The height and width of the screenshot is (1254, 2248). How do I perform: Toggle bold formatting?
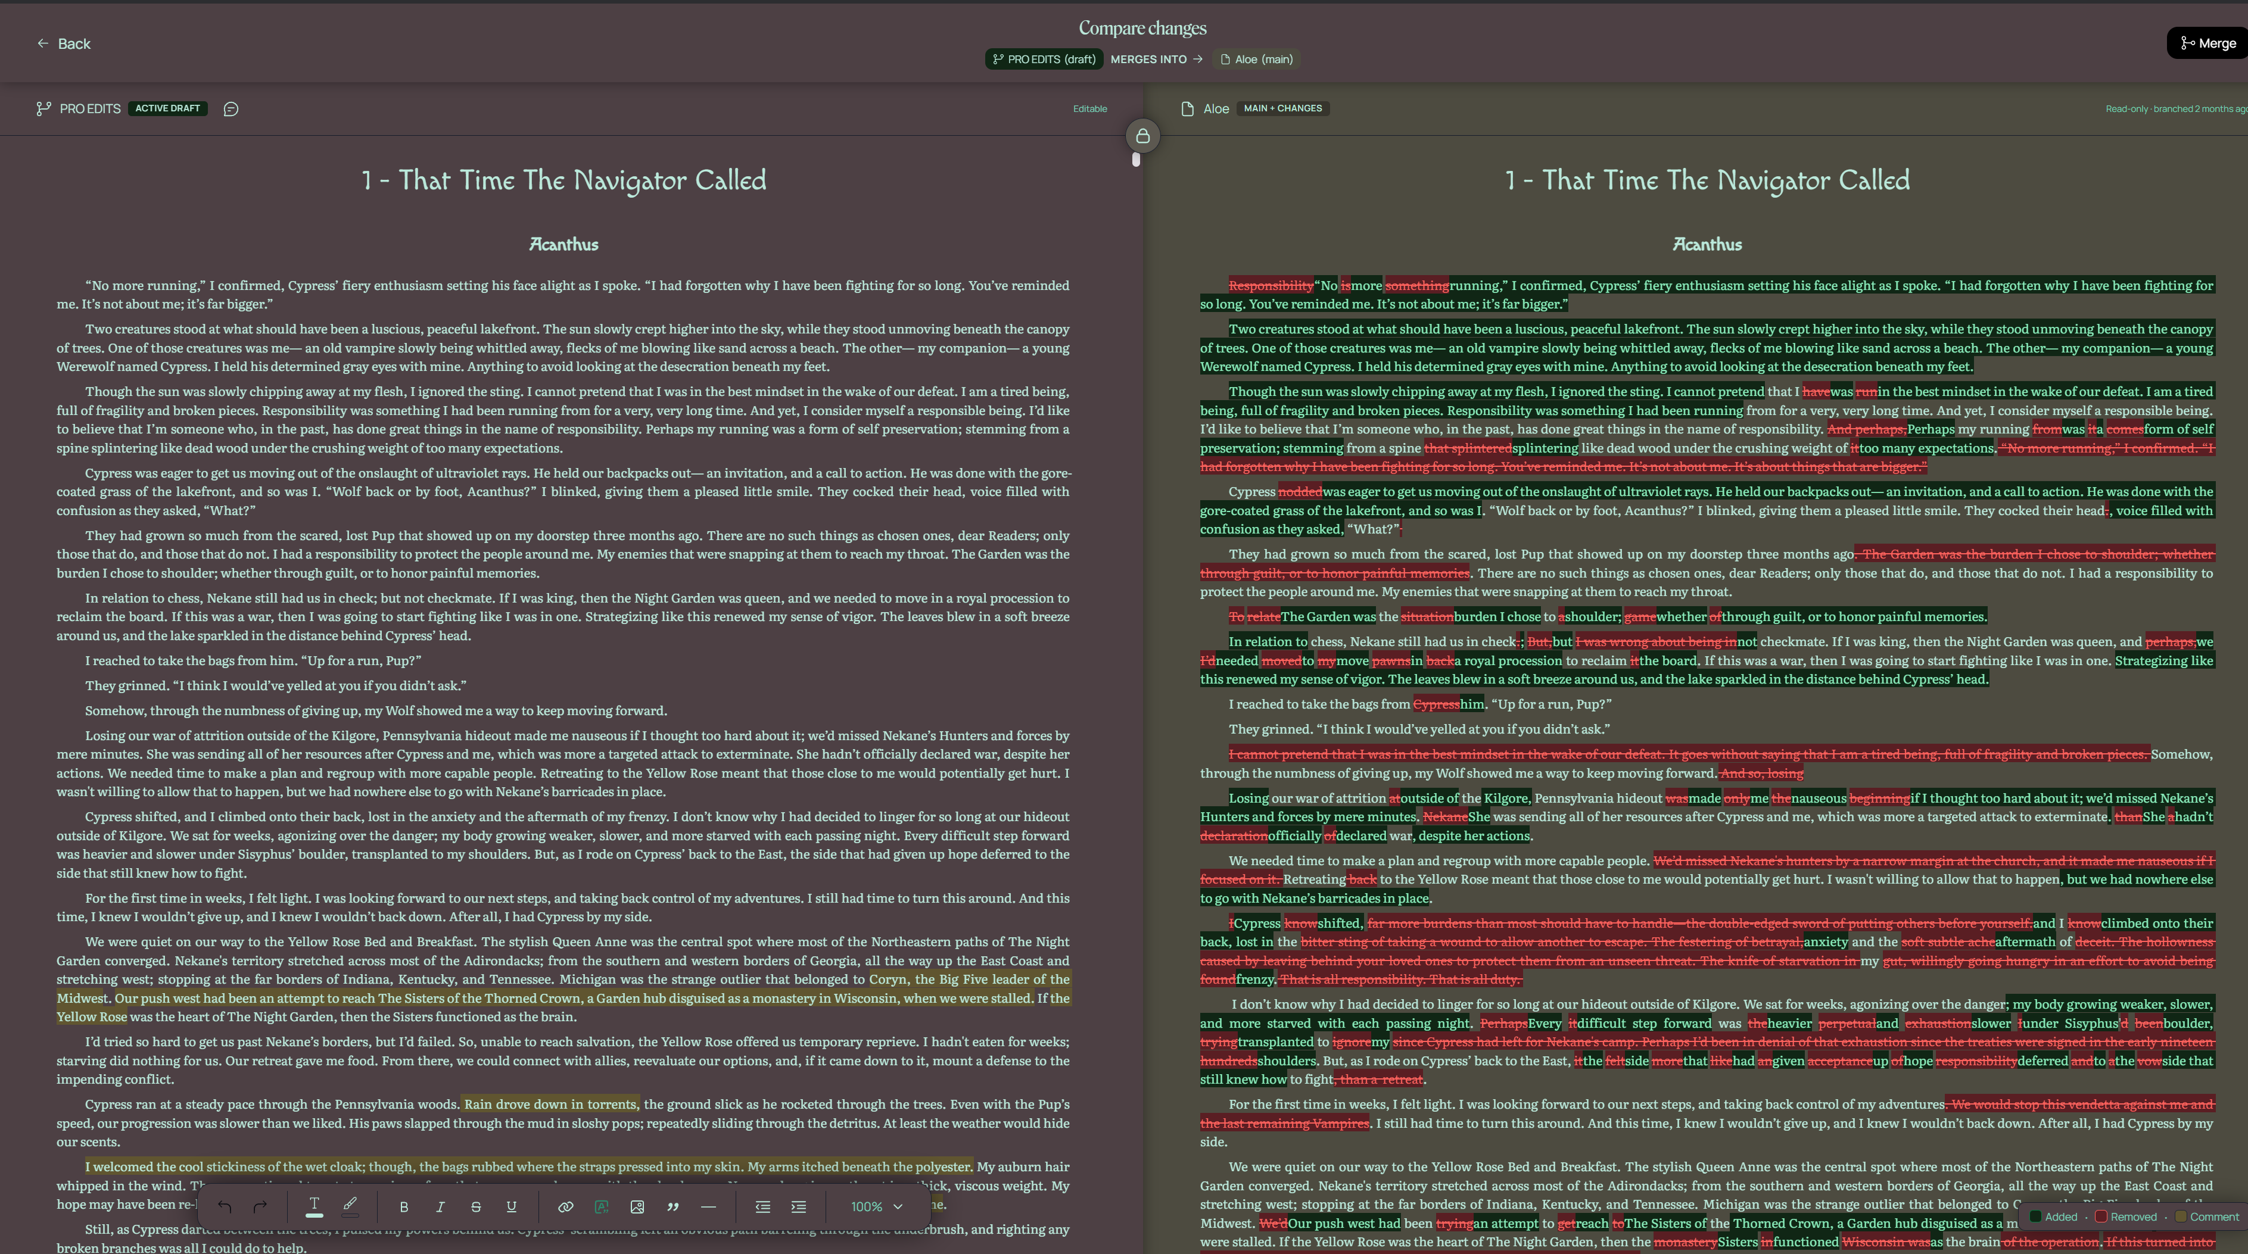click(x=403, y=1207)
